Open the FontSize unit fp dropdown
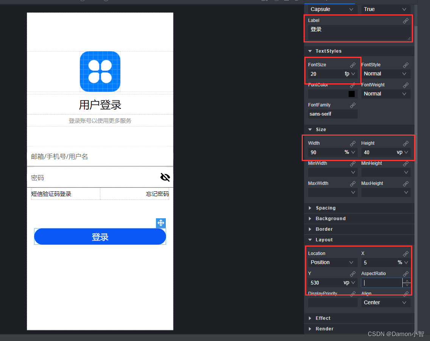 (x=350, y=74)
